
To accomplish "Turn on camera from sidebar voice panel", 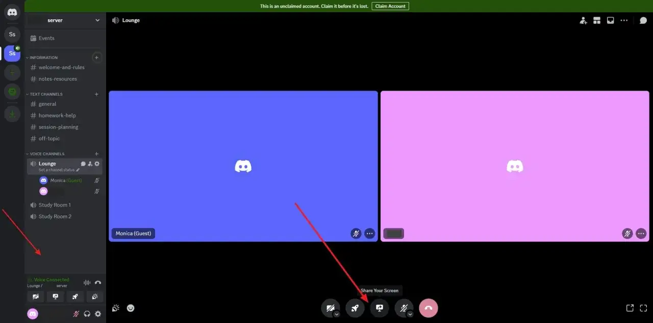I will point(36,297).
